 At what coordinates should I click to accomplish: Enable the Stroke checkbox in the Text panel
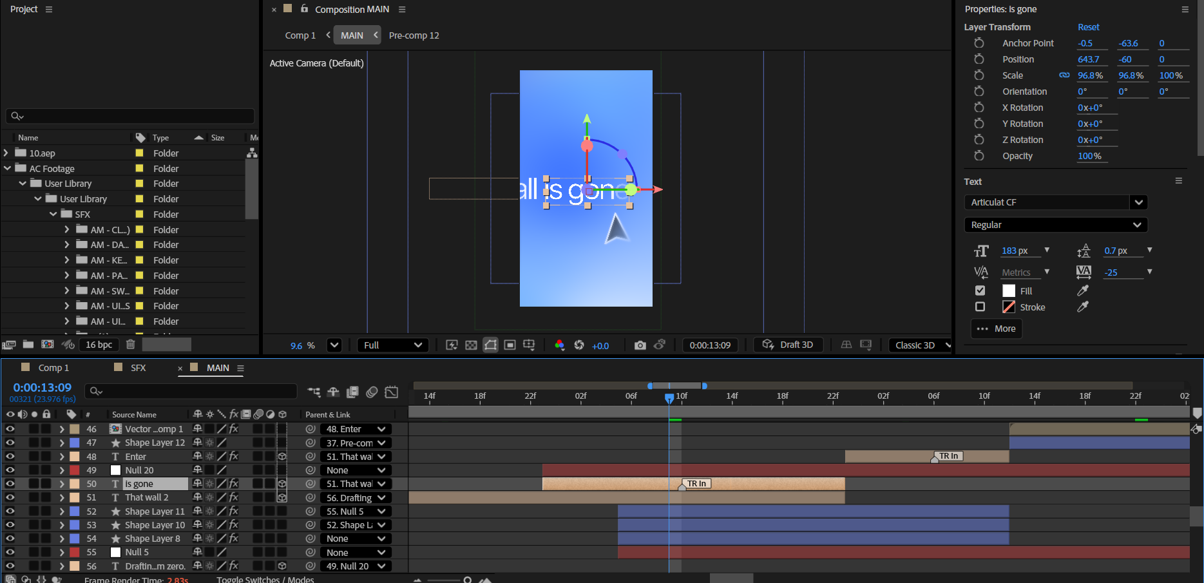click(980, 307)
